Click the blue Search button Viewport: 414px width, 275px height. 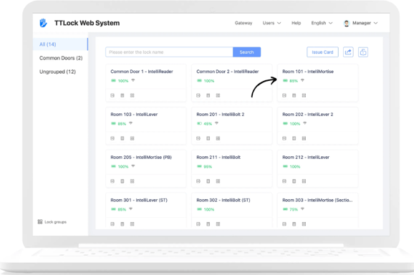point(246,52)
